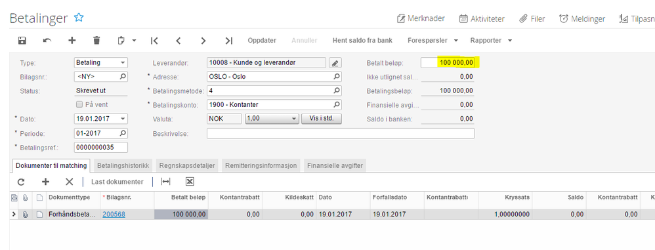Toggle the På vent checkbox
Viewport: 655px width, 250px height.
click(79, 105)
